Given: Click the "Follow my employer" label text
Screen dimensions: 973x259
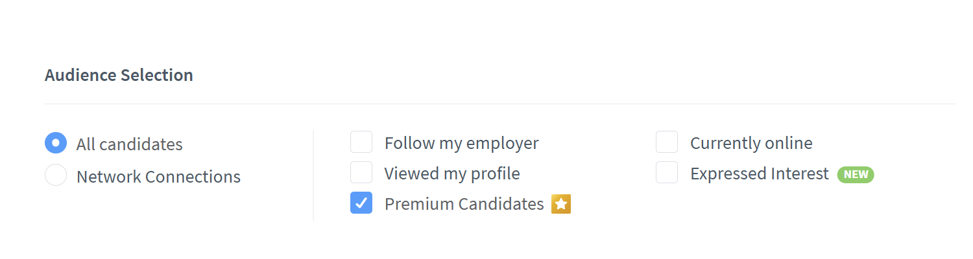Looking at the screenshot, I should pyautogui.click(x=461, y=142).
